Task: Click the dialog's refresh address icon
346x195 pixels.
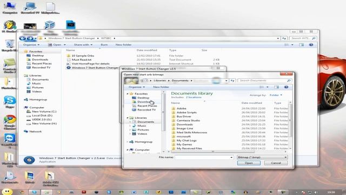Action: (232, 81)
